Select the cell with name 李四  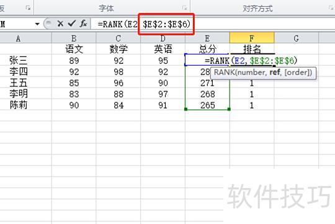tap(19, 71)
